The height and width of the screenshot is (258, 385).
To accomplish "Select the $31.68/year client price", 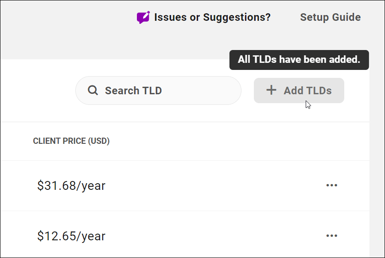I will point(71,185).
